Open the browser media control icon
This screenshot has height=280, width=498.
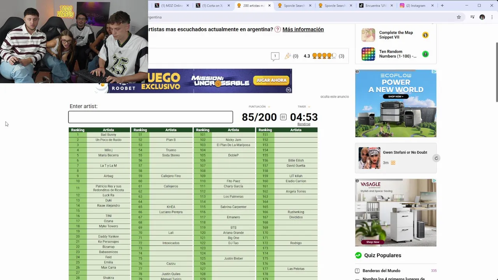(472, 17)
